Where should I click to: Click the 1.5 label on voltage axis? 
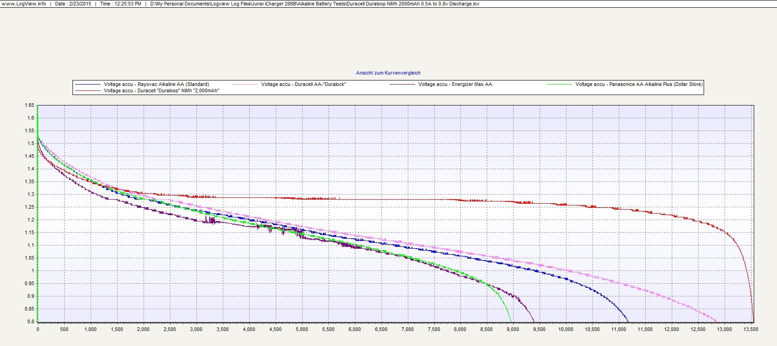(31, 143)
